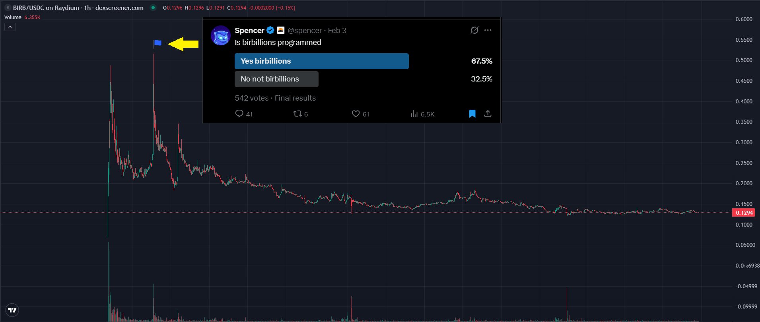Select the 'No not birbillions' poll bar
760x322 pixels.
tap(276, 79)
